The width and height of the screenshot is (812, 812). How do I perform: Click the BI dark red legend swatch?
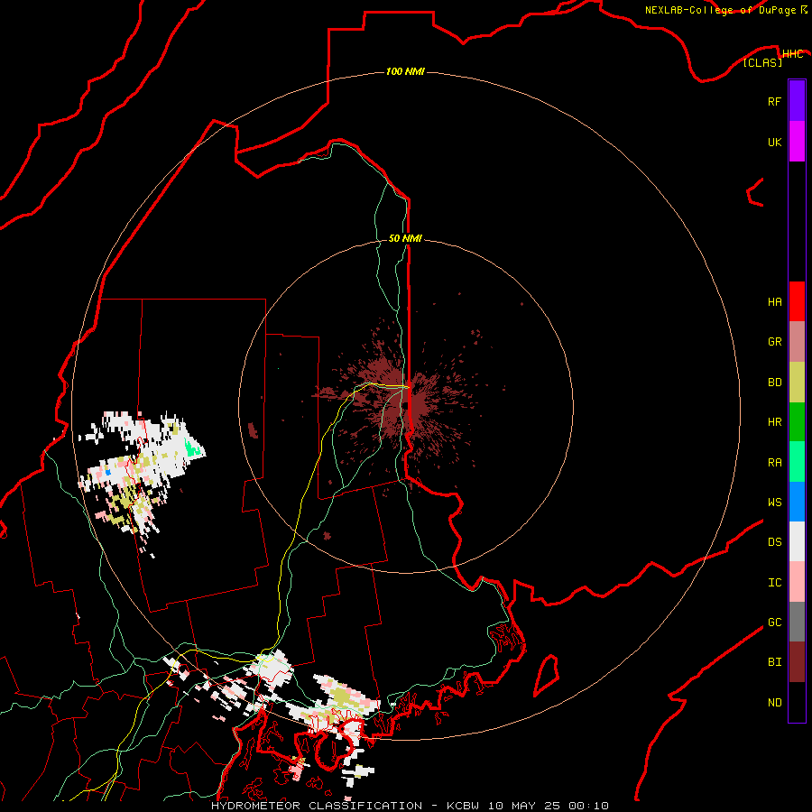pyautogui.click(x=797, y=662)
